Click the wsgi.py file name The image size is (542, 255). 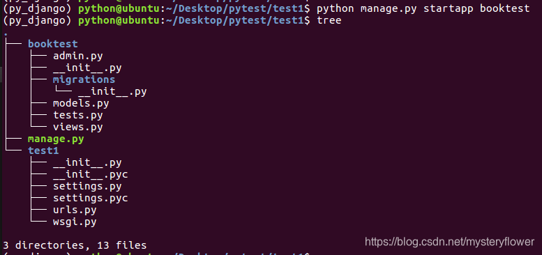click(75, 222)
